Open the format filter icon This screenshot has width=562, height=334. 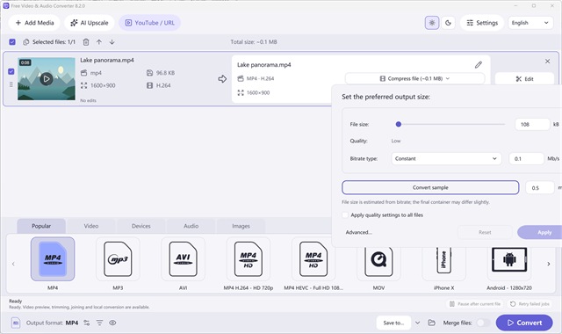click(99, 323)
